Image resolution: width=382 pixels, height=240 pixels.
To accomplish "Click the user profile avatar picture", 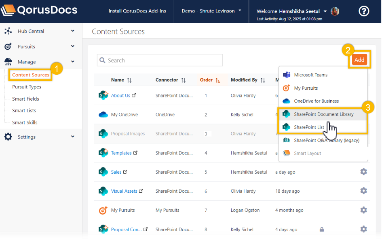I will click(x=335, y=11).
